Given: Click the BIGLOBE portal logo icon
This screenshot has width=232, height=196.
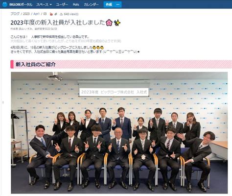Looking at the screenshot, I should [x=5, y=4].
